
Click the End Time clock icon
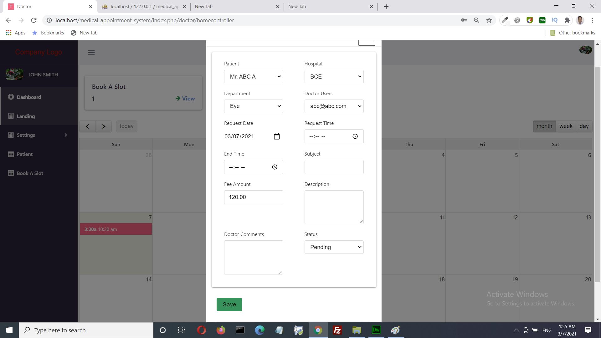[x=275, y=167]
